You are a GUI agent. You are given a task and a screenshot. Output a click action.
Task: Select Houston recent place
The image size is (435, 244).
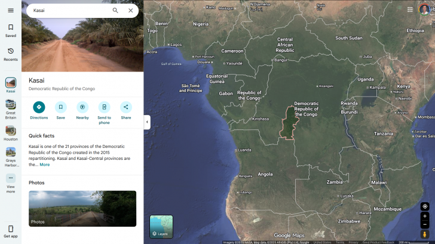(10, 133)
